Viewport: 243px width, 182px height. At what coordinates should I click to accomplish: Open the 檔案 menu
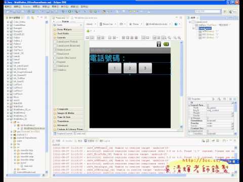8,7
